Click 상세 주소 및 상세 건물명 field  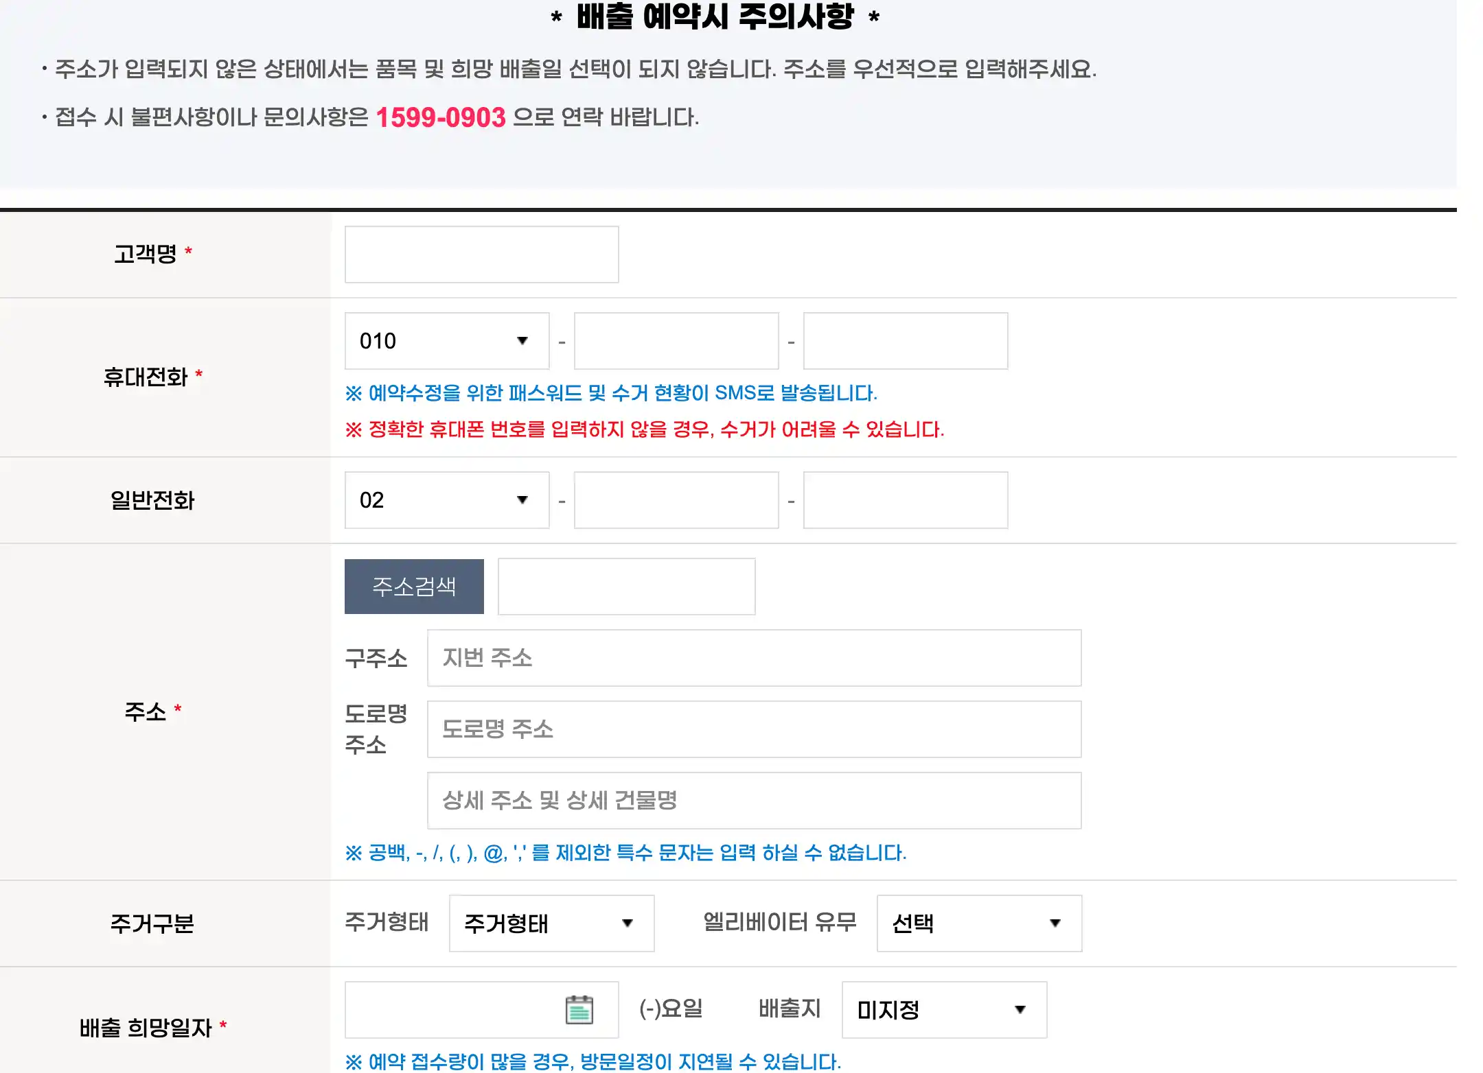click(754, 801)
